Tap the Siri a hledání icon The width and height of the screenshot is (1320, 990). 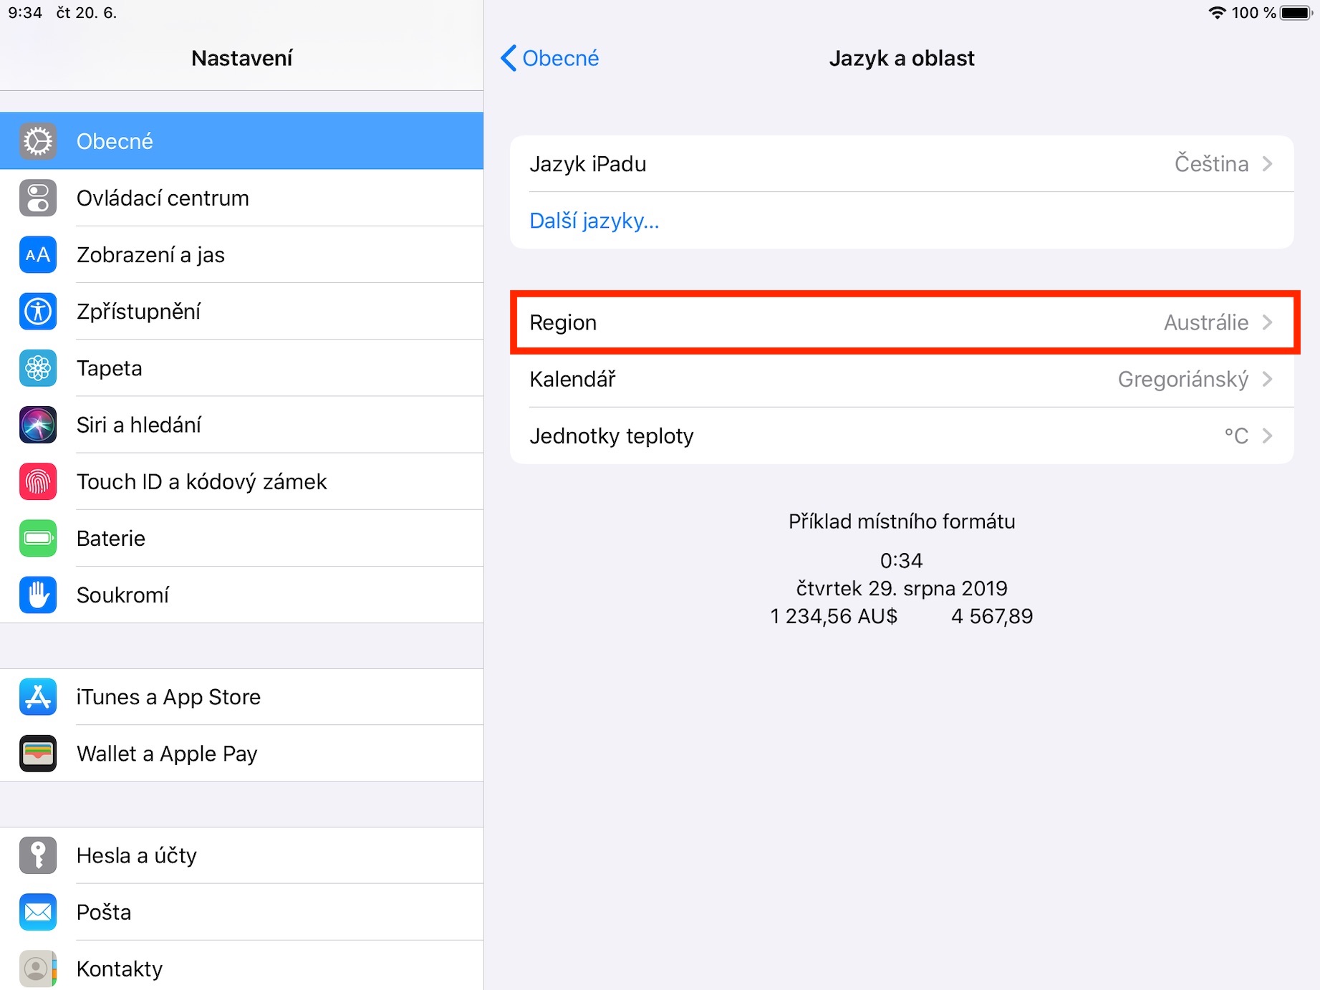tap(38, 425)
